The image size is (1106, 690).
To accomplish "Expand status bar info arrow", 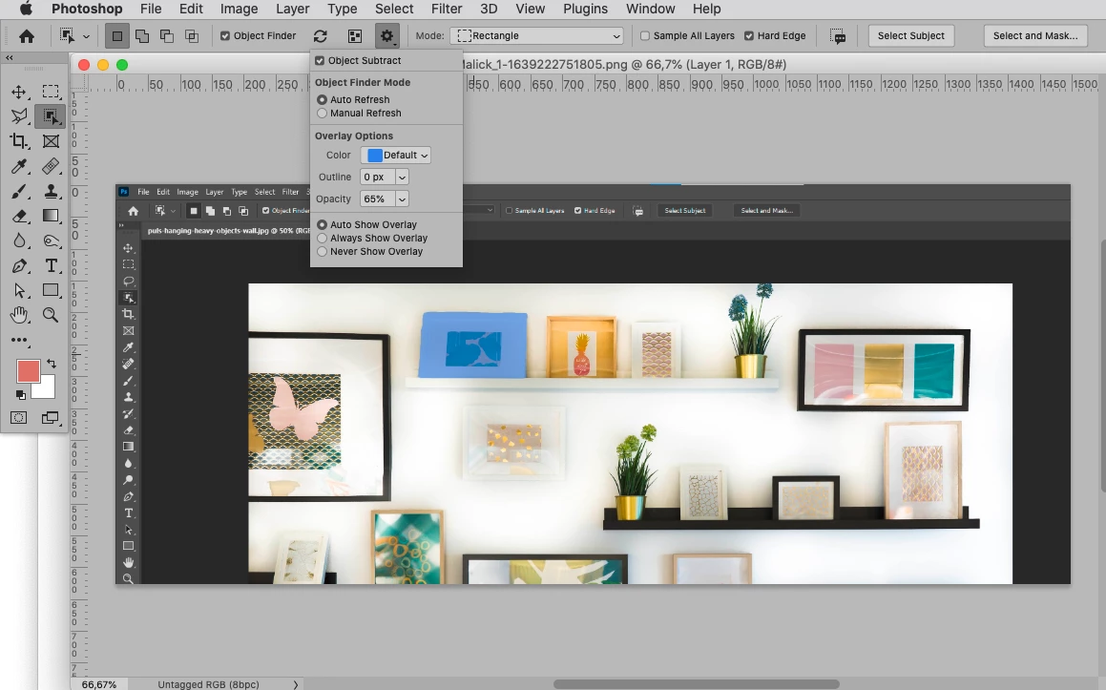I will coord(296,684).
